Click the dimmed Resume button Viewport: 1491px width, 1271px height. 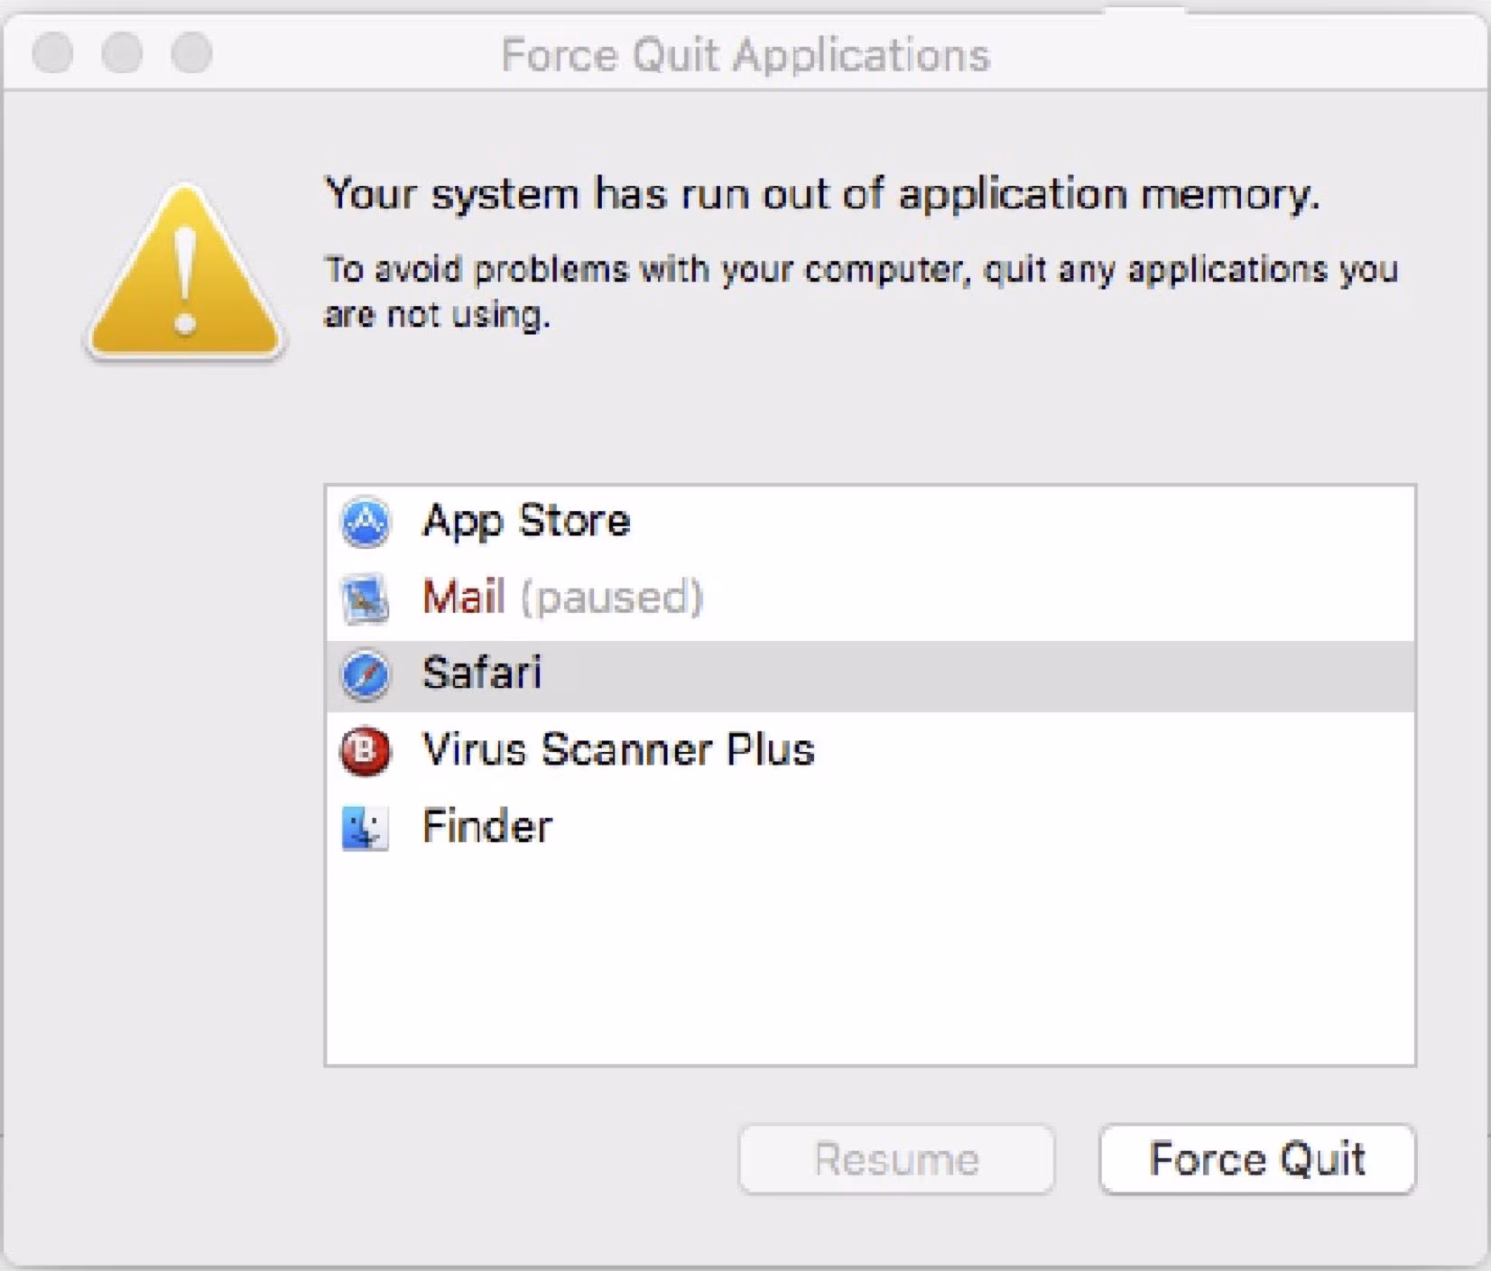pos(896,1159)
